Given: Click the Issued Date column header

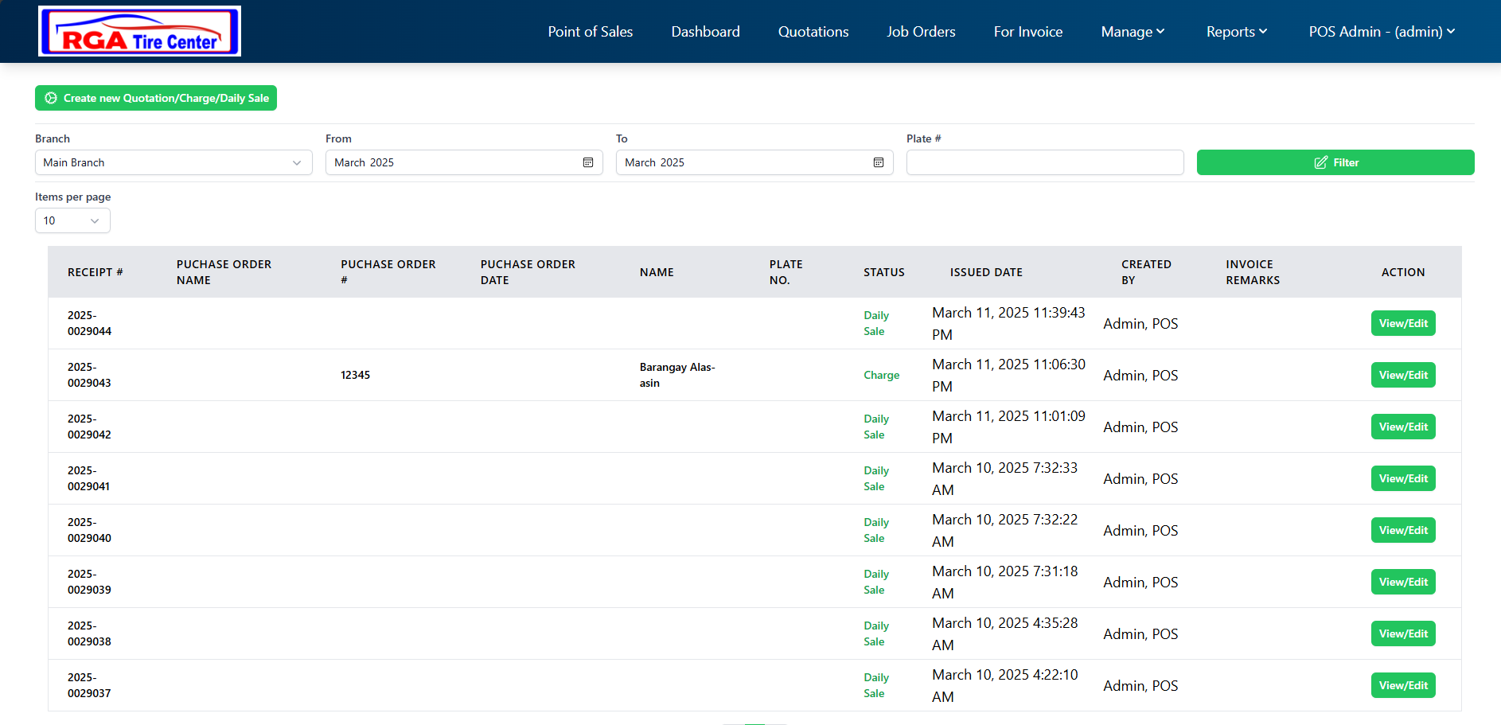Looking at the screenshot, I should 986,272.
